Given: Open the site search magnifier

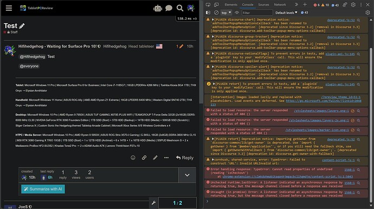Looking at the screenshot, I should pyautogui.click(x=180, y=8).
